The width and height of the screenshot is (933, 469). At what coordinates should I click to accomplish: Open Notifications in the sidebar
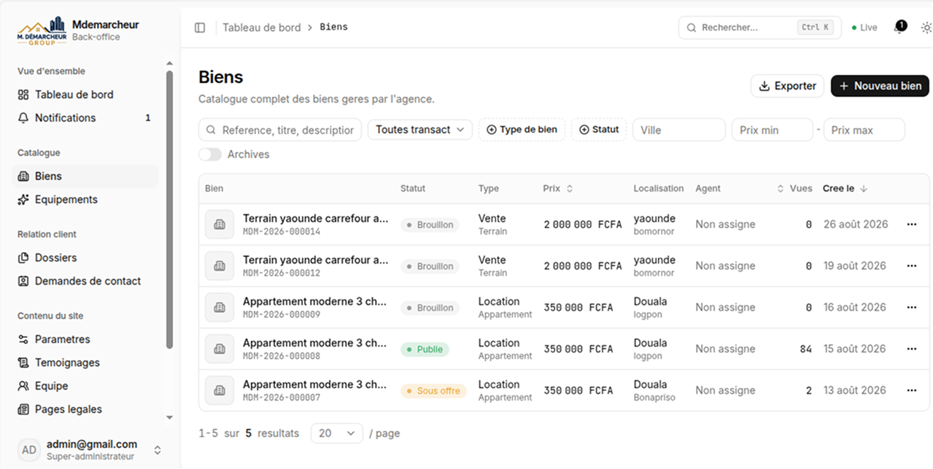click(85, 118)
